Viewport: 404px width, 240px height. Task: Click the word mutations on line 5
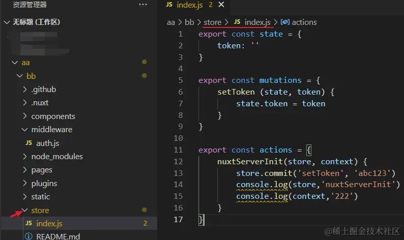pos(280,80)
